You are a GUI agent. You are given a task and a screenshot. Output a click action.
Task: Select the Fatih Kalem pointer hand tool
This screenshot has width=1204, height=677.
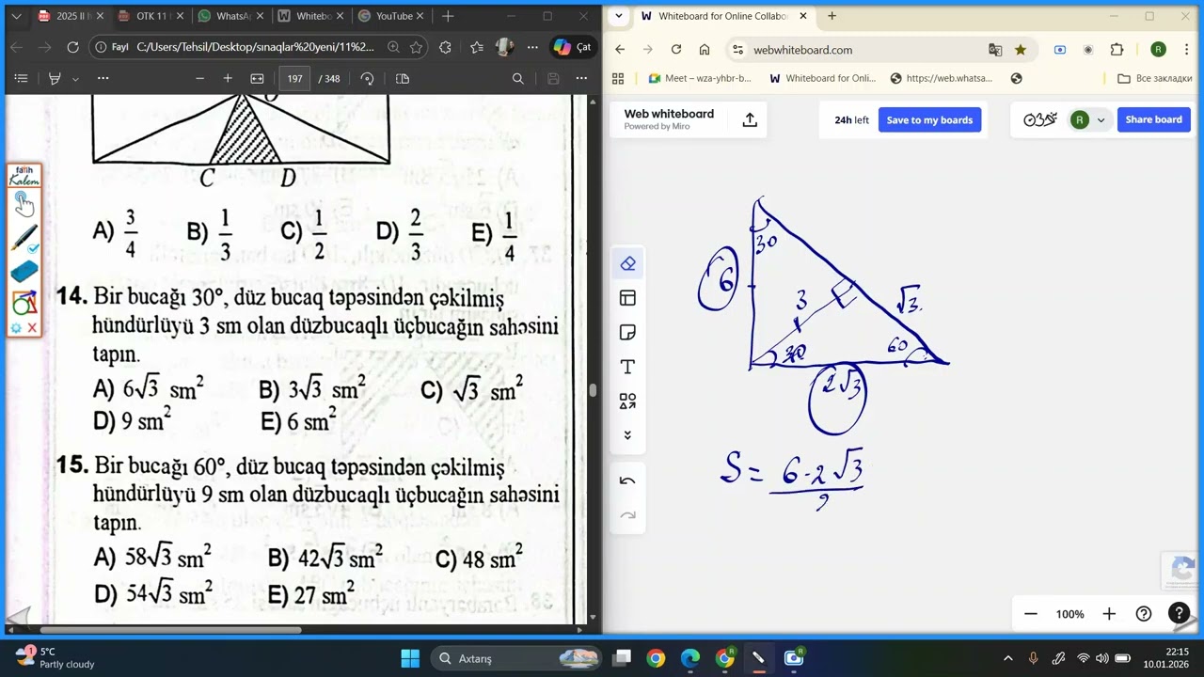coord(24,203)
